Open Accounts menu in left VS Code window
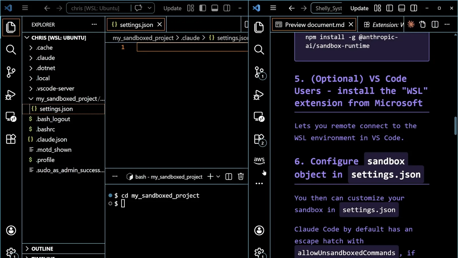The width and height of the screenshot is (458, 258). 11,230
